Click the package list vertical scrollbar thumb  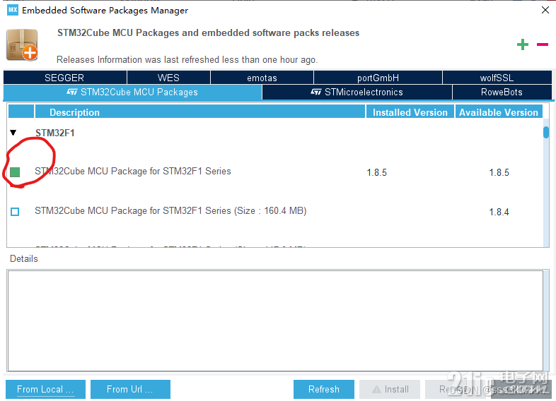(x=546, y=132)
